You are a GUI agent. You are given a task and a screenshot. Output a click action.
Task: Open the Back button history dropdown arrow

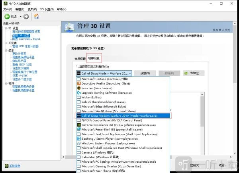(20, 16)
